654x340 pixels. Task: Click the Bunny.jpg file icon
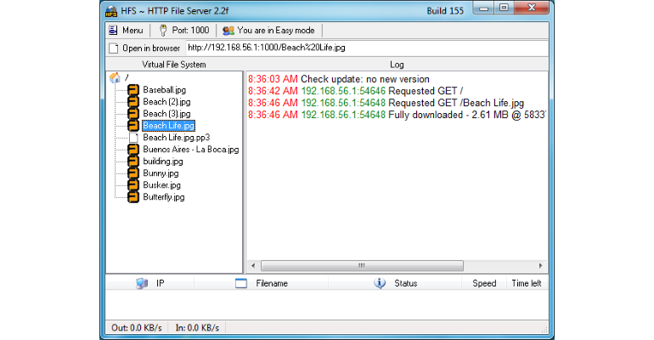pos(133,173)
